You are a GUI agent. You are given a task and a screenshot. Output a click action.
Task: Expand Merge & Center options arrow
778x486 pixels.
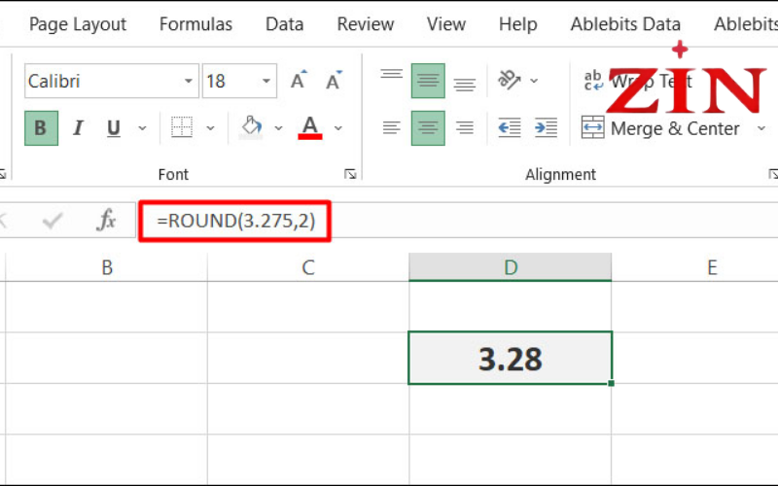761,128
